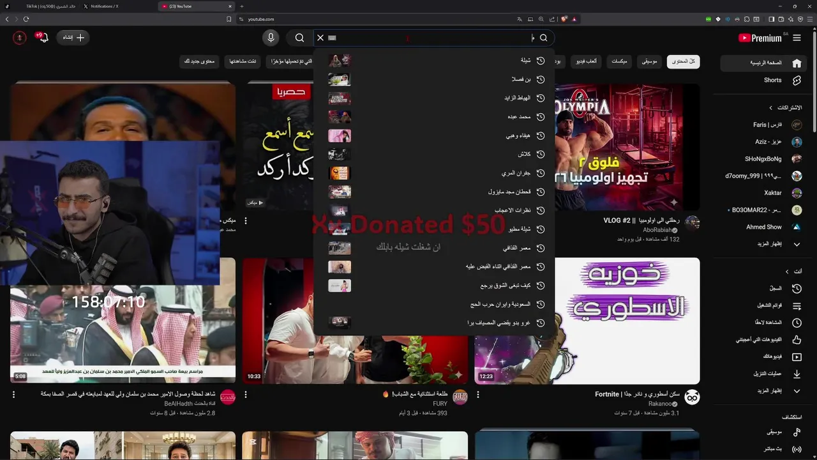The image size is (817, 460).
Task: Open فيديوهاتك your videos
Action: [x=762, y=356]
